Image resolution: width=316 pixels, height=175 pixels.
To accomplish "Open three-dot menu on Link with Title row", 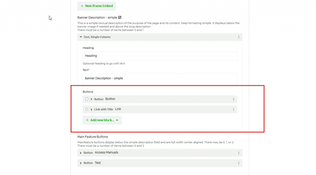I will click(233, 109).
